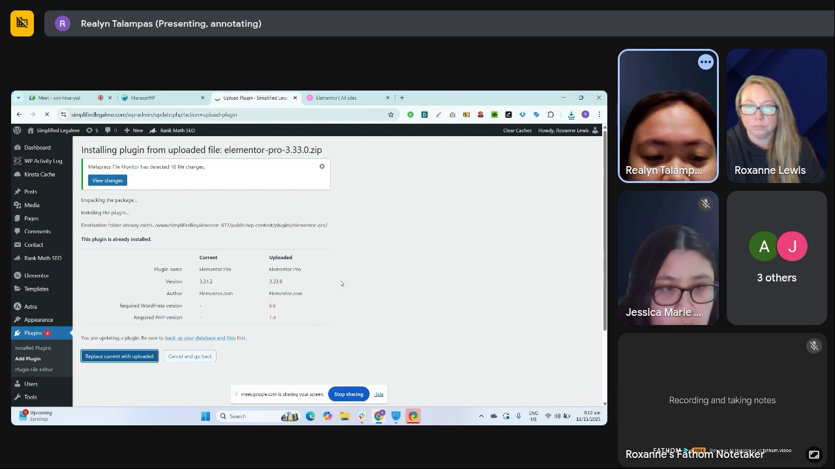Open Slack from taskbar
The image size is (835, 469).
(361, 416)
